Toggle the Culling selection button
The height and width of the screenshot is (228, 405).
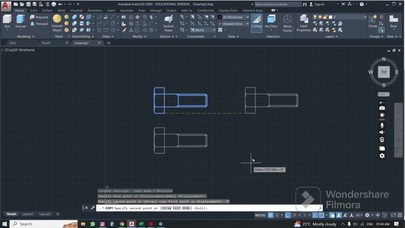[x=257, y=23]
